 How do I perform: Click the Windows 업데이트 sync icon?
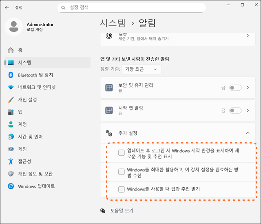coord(11,186)
